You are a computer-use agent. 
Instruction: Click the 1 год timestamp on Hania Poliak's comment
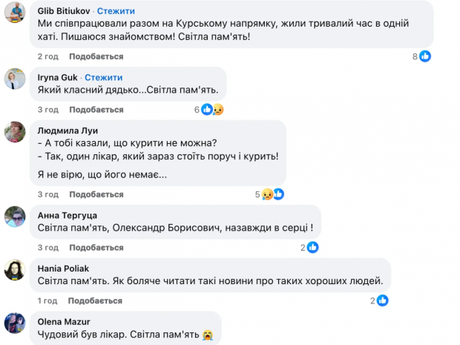47,300
